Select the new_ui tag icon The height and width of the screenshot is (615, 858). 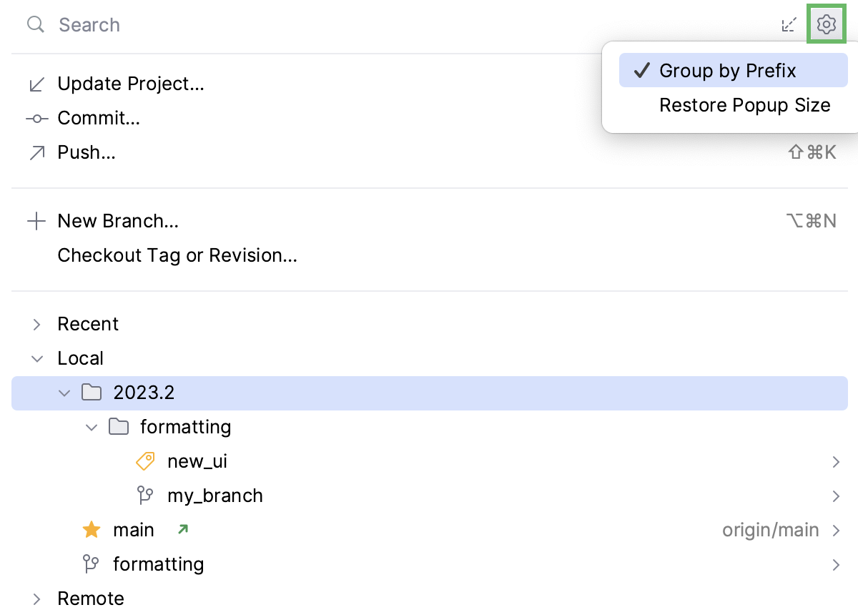145,461
